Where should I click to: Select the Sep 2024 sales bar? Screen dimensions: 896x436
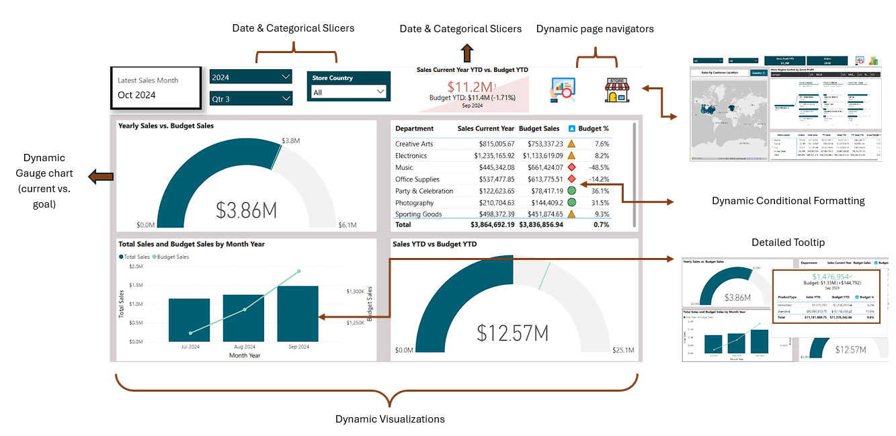[298, 314]
